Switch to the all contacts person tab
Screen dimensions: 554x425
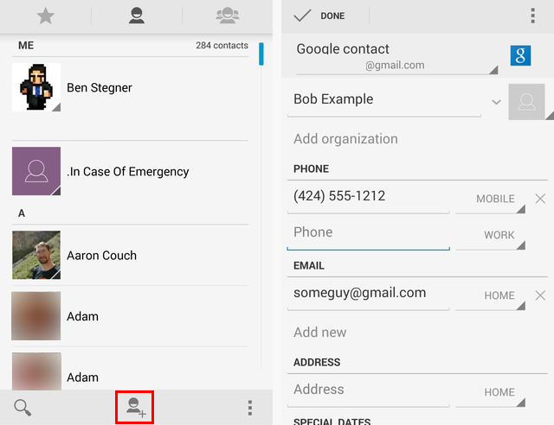[x=137, y=16]
